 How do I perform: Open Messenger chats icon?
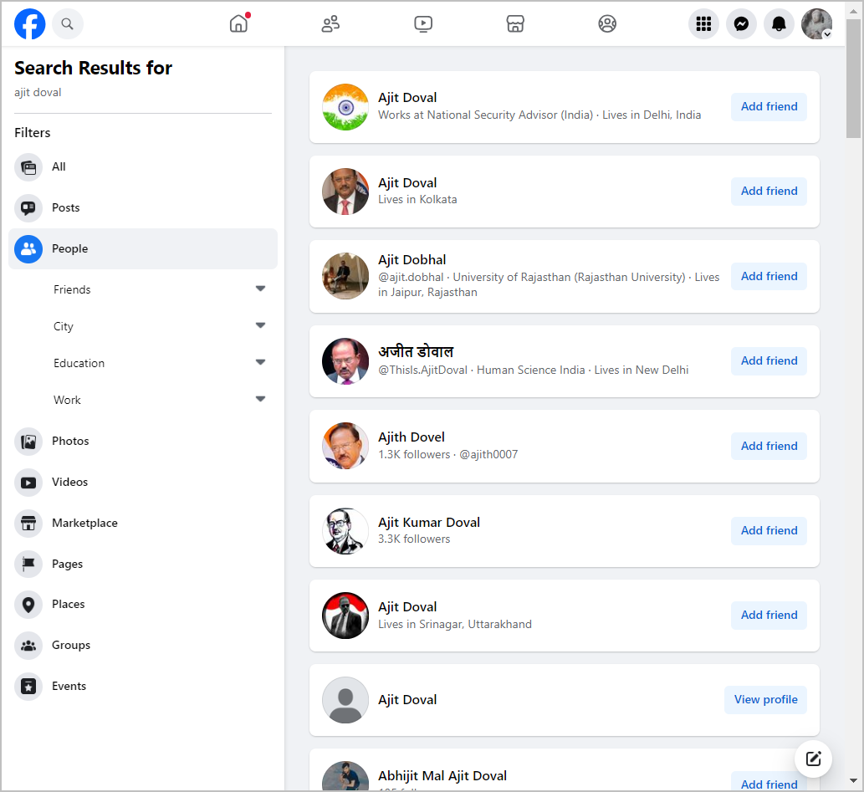(741, 24)
